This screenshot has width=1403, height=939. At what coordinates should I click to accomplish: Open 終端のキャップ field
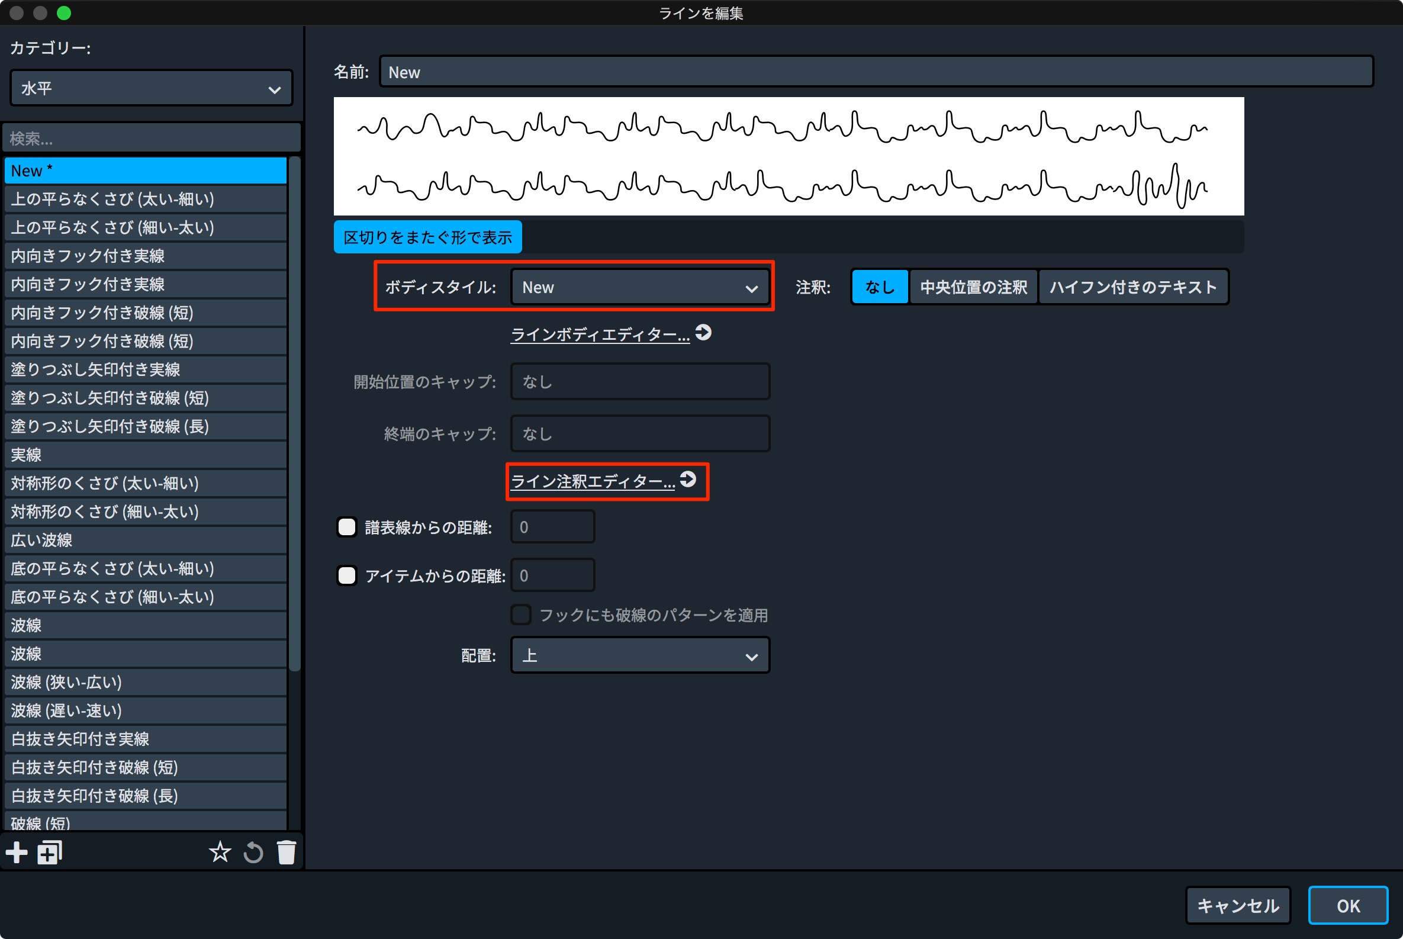pos(640,433)
